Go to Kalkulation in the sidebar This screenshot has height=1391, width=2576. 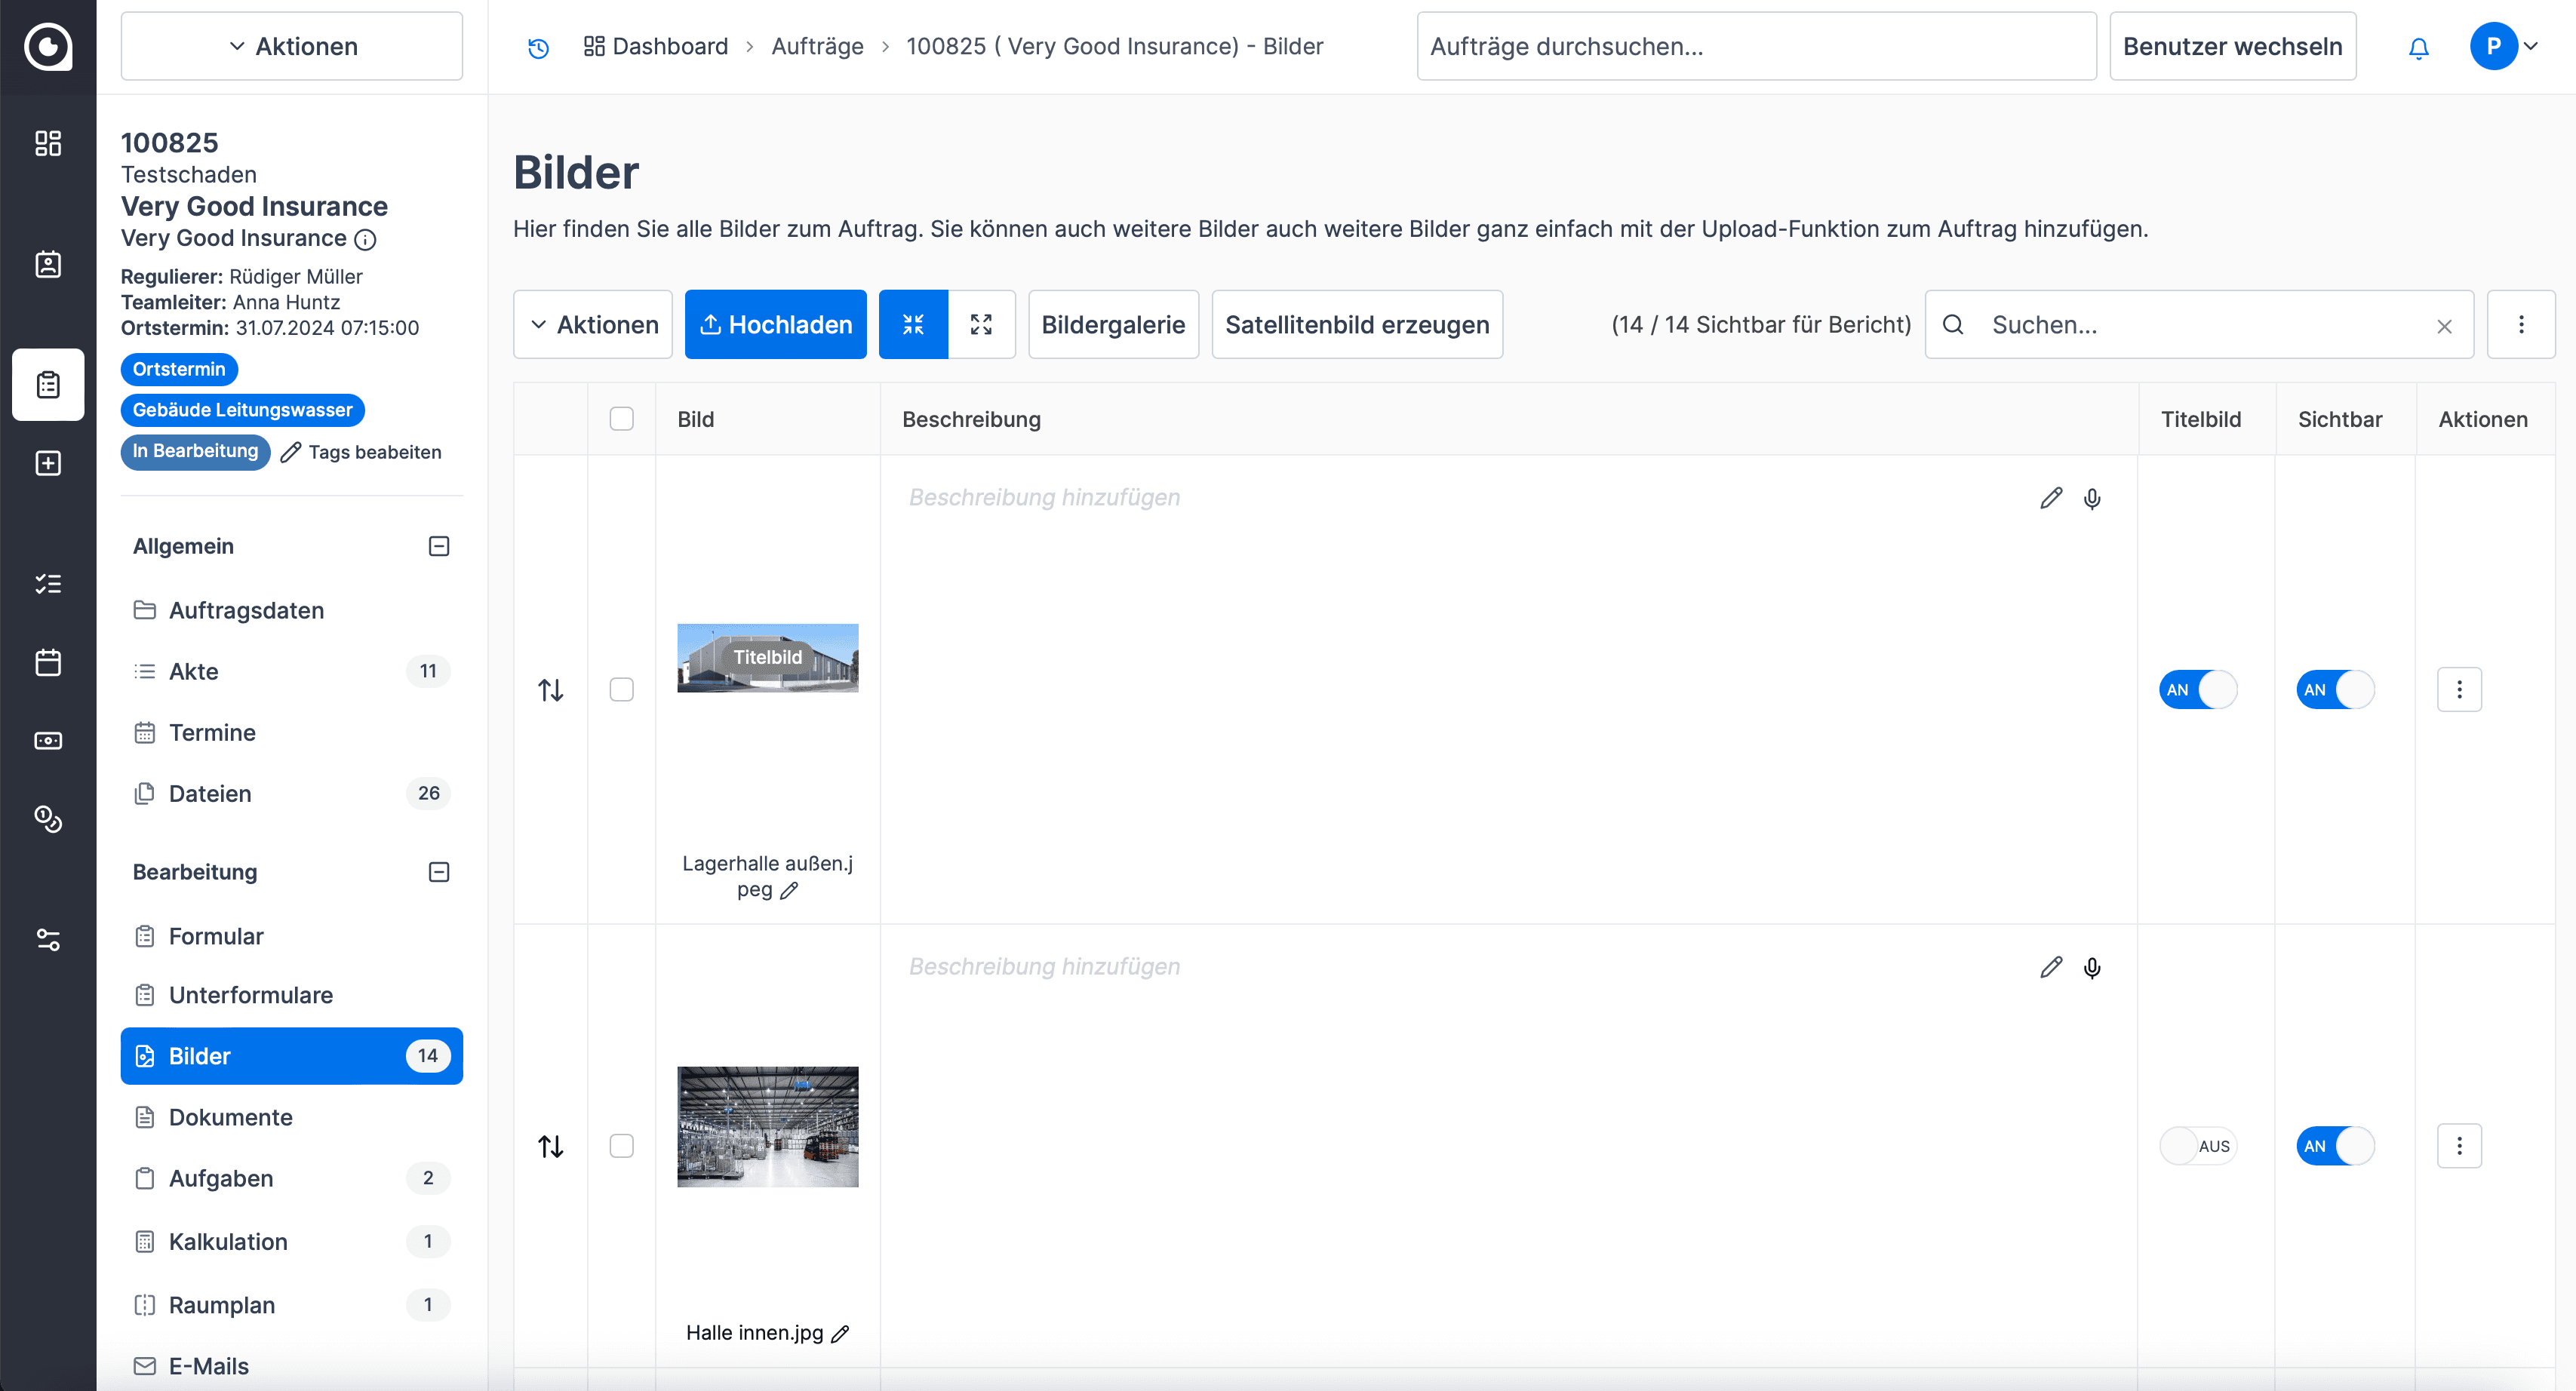[x=228, y=1241]
